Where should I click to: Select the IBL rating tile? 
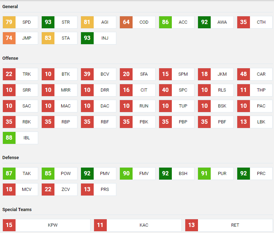20,138
